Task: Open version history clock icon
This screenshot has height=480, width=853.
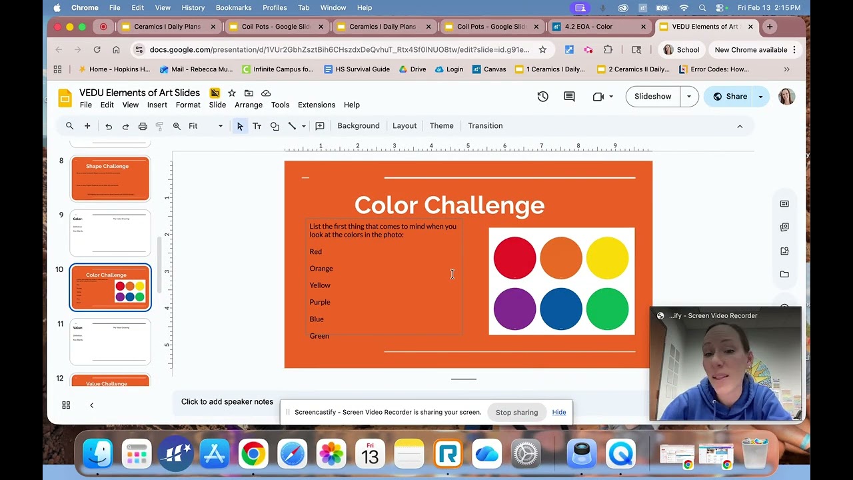Action: (543, 97)
